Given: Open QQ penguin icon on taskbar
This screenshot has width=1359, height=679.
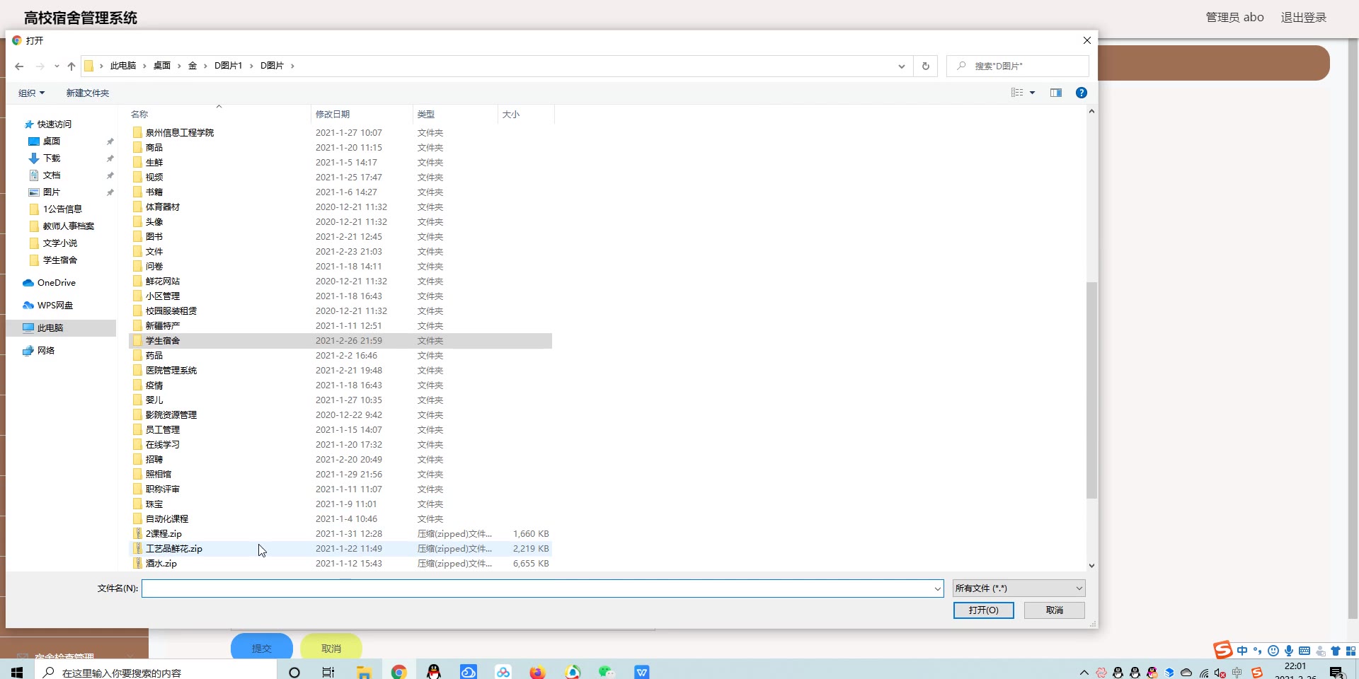Looking at the screenshot, I should 434,671.
